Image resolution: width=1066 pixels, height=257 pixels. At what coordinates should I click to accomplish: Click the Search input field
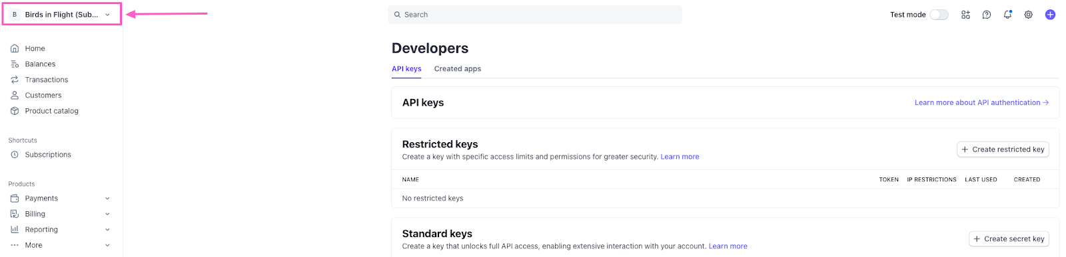[x=535, y=15]
